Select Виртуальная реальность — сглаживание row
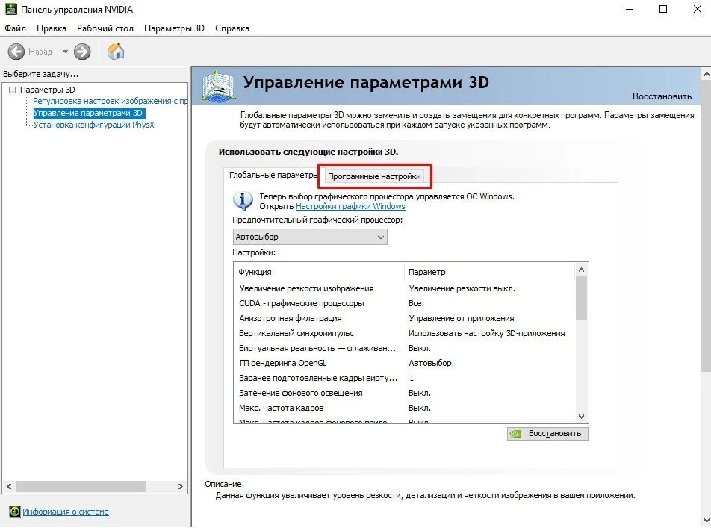This screenshot has height=528, width=711. click(x=406, y=348)
